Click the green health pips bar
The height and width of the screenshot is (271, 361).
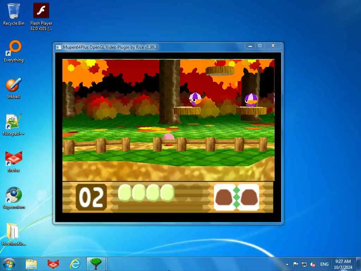146,193
